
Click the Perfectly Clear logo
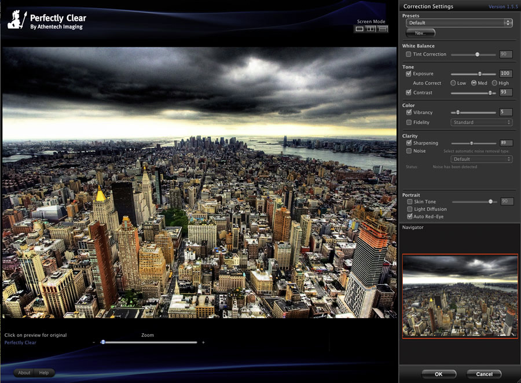coord(45,21)
